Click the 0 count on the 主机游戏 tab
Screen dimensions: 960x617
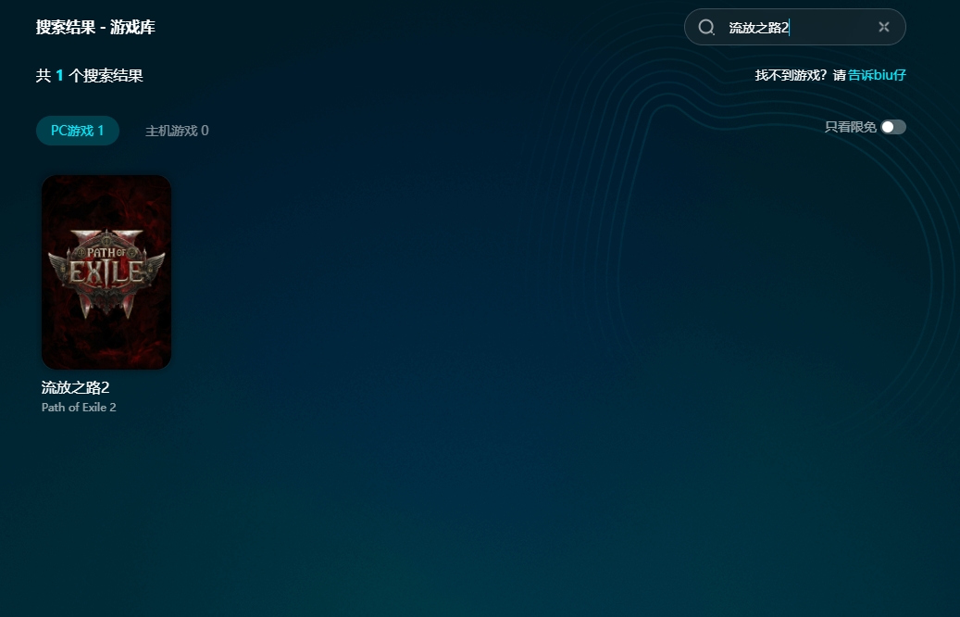pos(205,131)
